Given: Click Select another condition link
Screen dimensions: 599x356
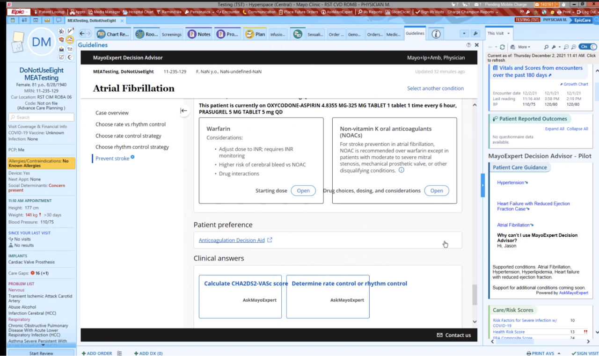Looking at the screenshot, I should [435, 88].
